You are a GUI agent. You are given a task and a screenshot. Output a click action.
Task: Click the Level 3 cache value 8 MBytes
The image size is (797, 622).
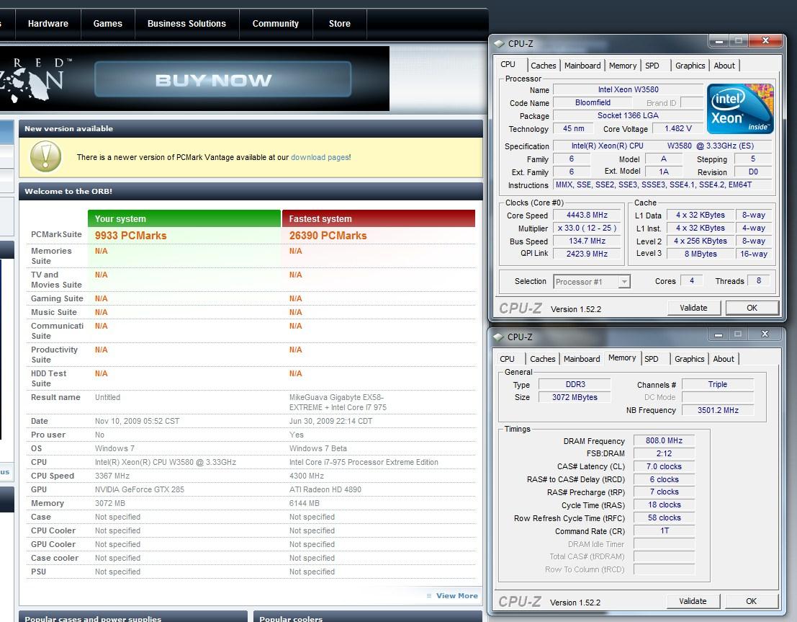pyautogui.click(x=701, y=254)
